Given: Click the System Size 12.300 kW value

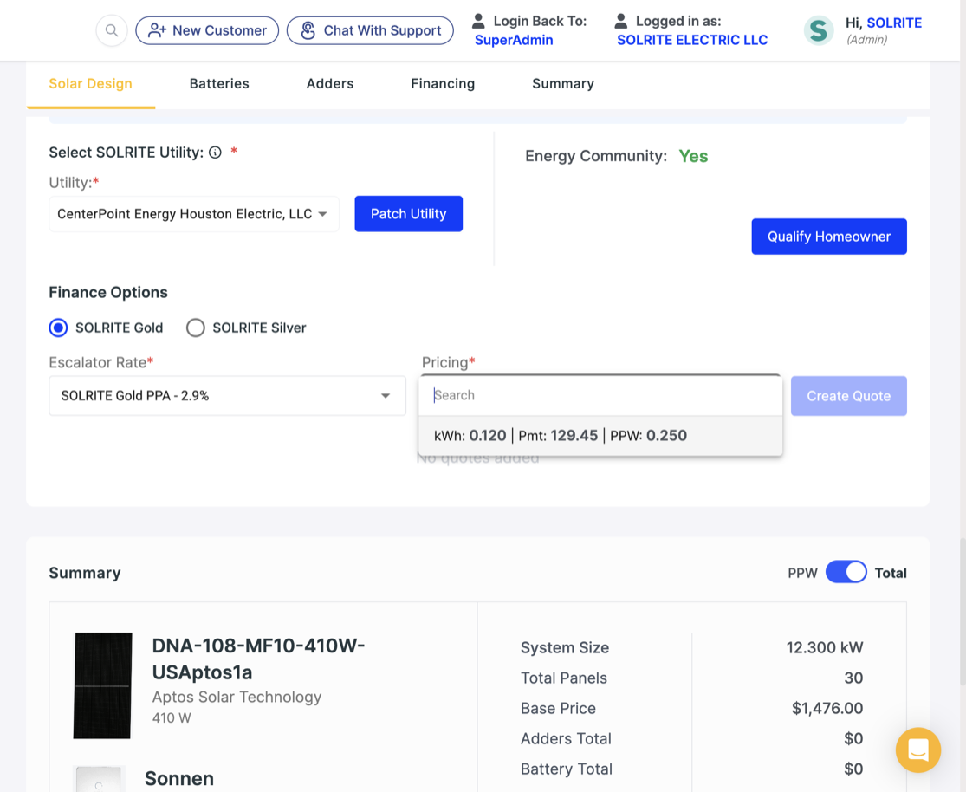Looking at the screenshot, I should pos(824,648).
